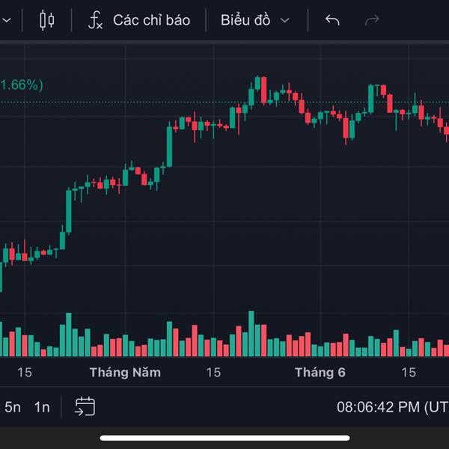The image size is (449, 449).
Task: Expand the Biểu đồ dropdown
Action: (255, 20)
